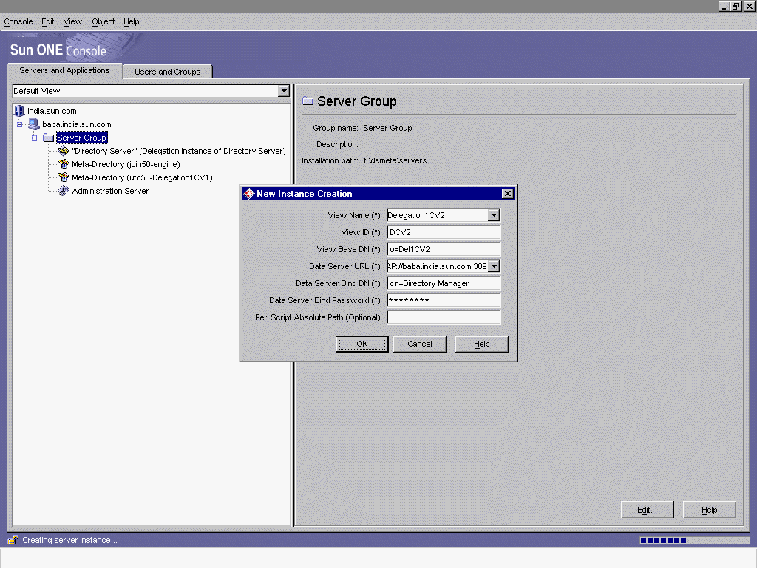Click the Sun ONE Console logo text
The height and width of the screenshot is (568, 757).
click(x=58, y=50)
